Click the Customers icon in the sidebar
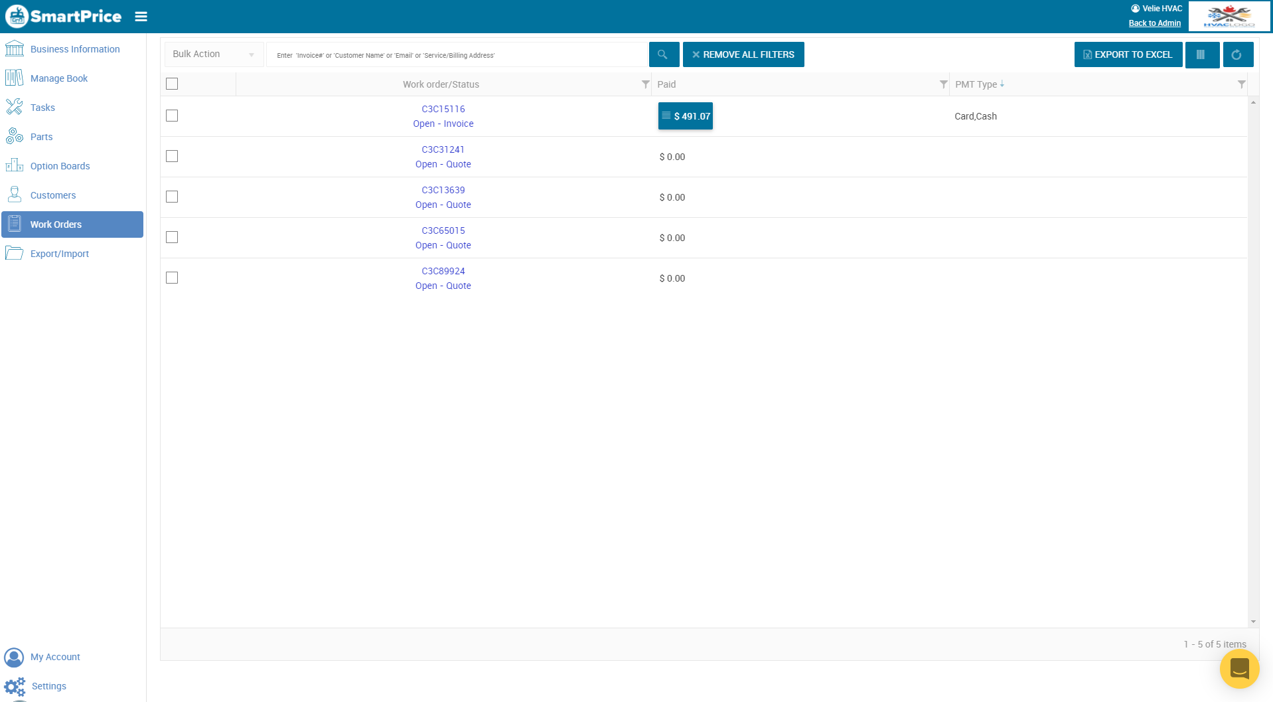The image size is (1273, 702). click(x=15, y=194)
